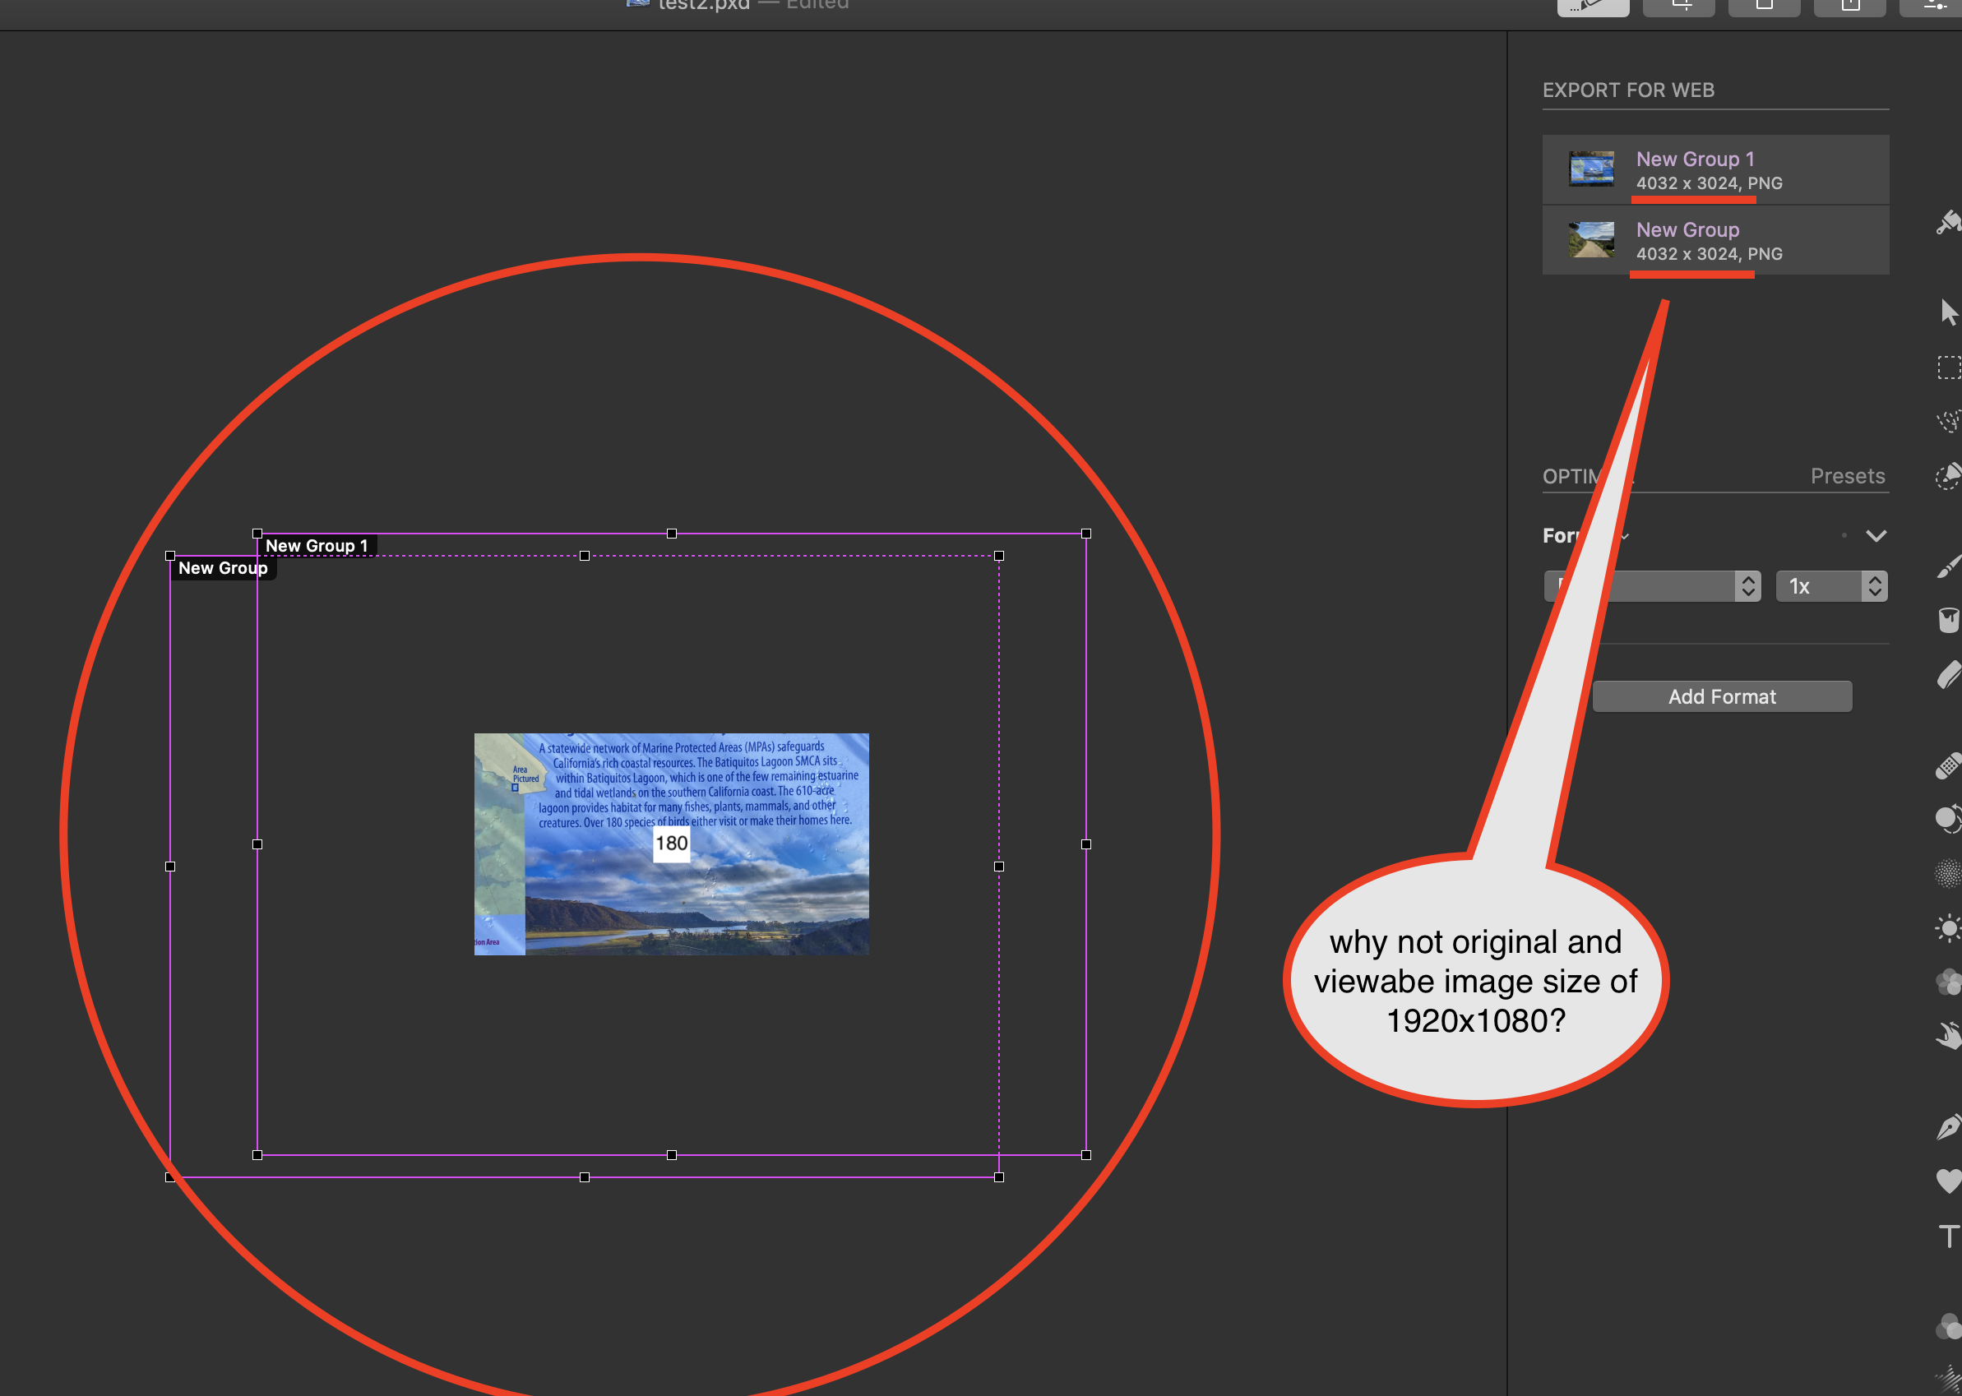
Task: Click the EXPORT FOR WEB heading
Action: [x=1628, y=90]
